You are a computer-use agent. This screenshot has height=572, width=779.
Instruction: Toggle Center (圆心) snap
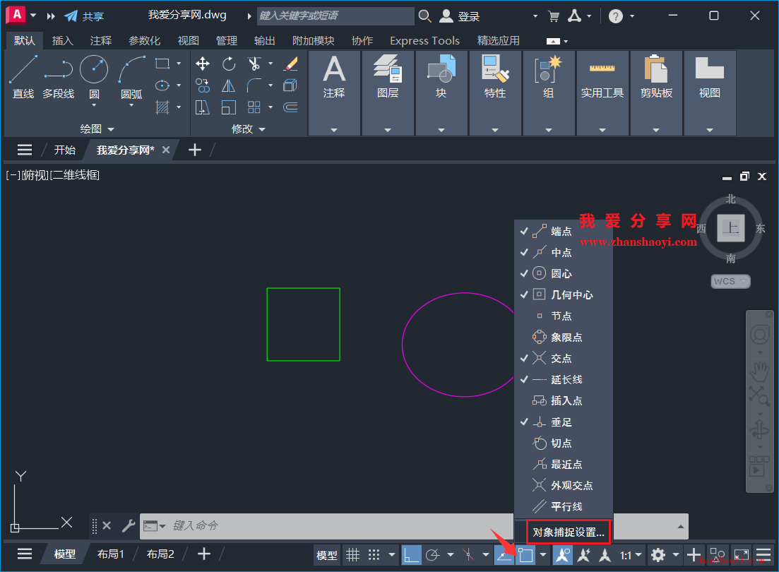564,273
